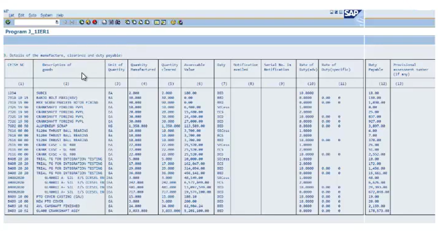Go back with the green Back icon
The image size is (438, 231).
pos(82,22)
